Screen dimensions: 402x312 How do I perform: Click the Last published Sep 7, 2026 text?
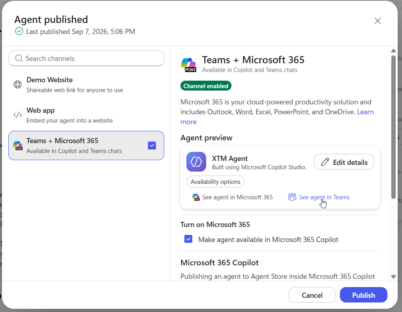80,32
